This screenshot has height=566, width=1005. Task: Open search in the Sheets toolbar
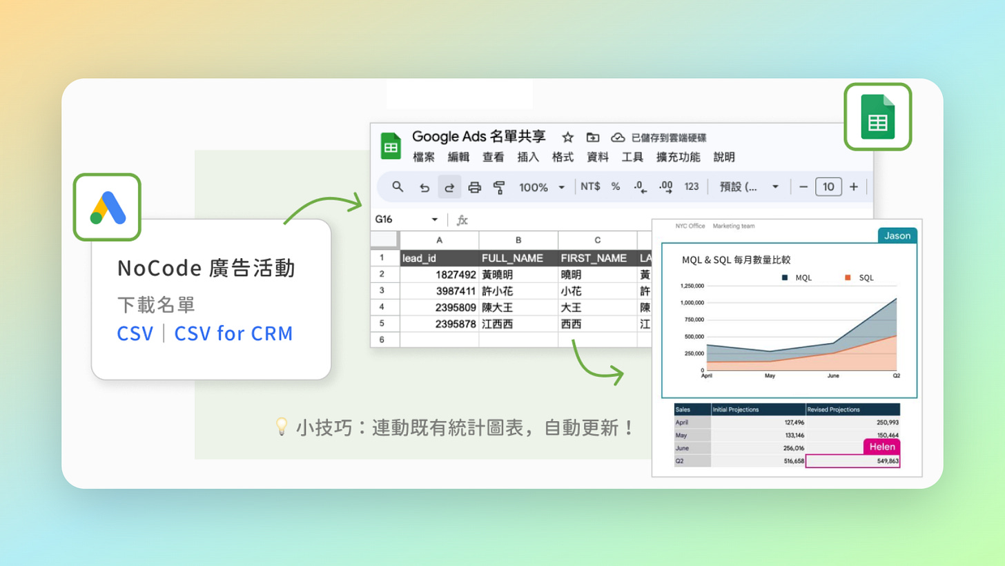click(x=397, y=187)
